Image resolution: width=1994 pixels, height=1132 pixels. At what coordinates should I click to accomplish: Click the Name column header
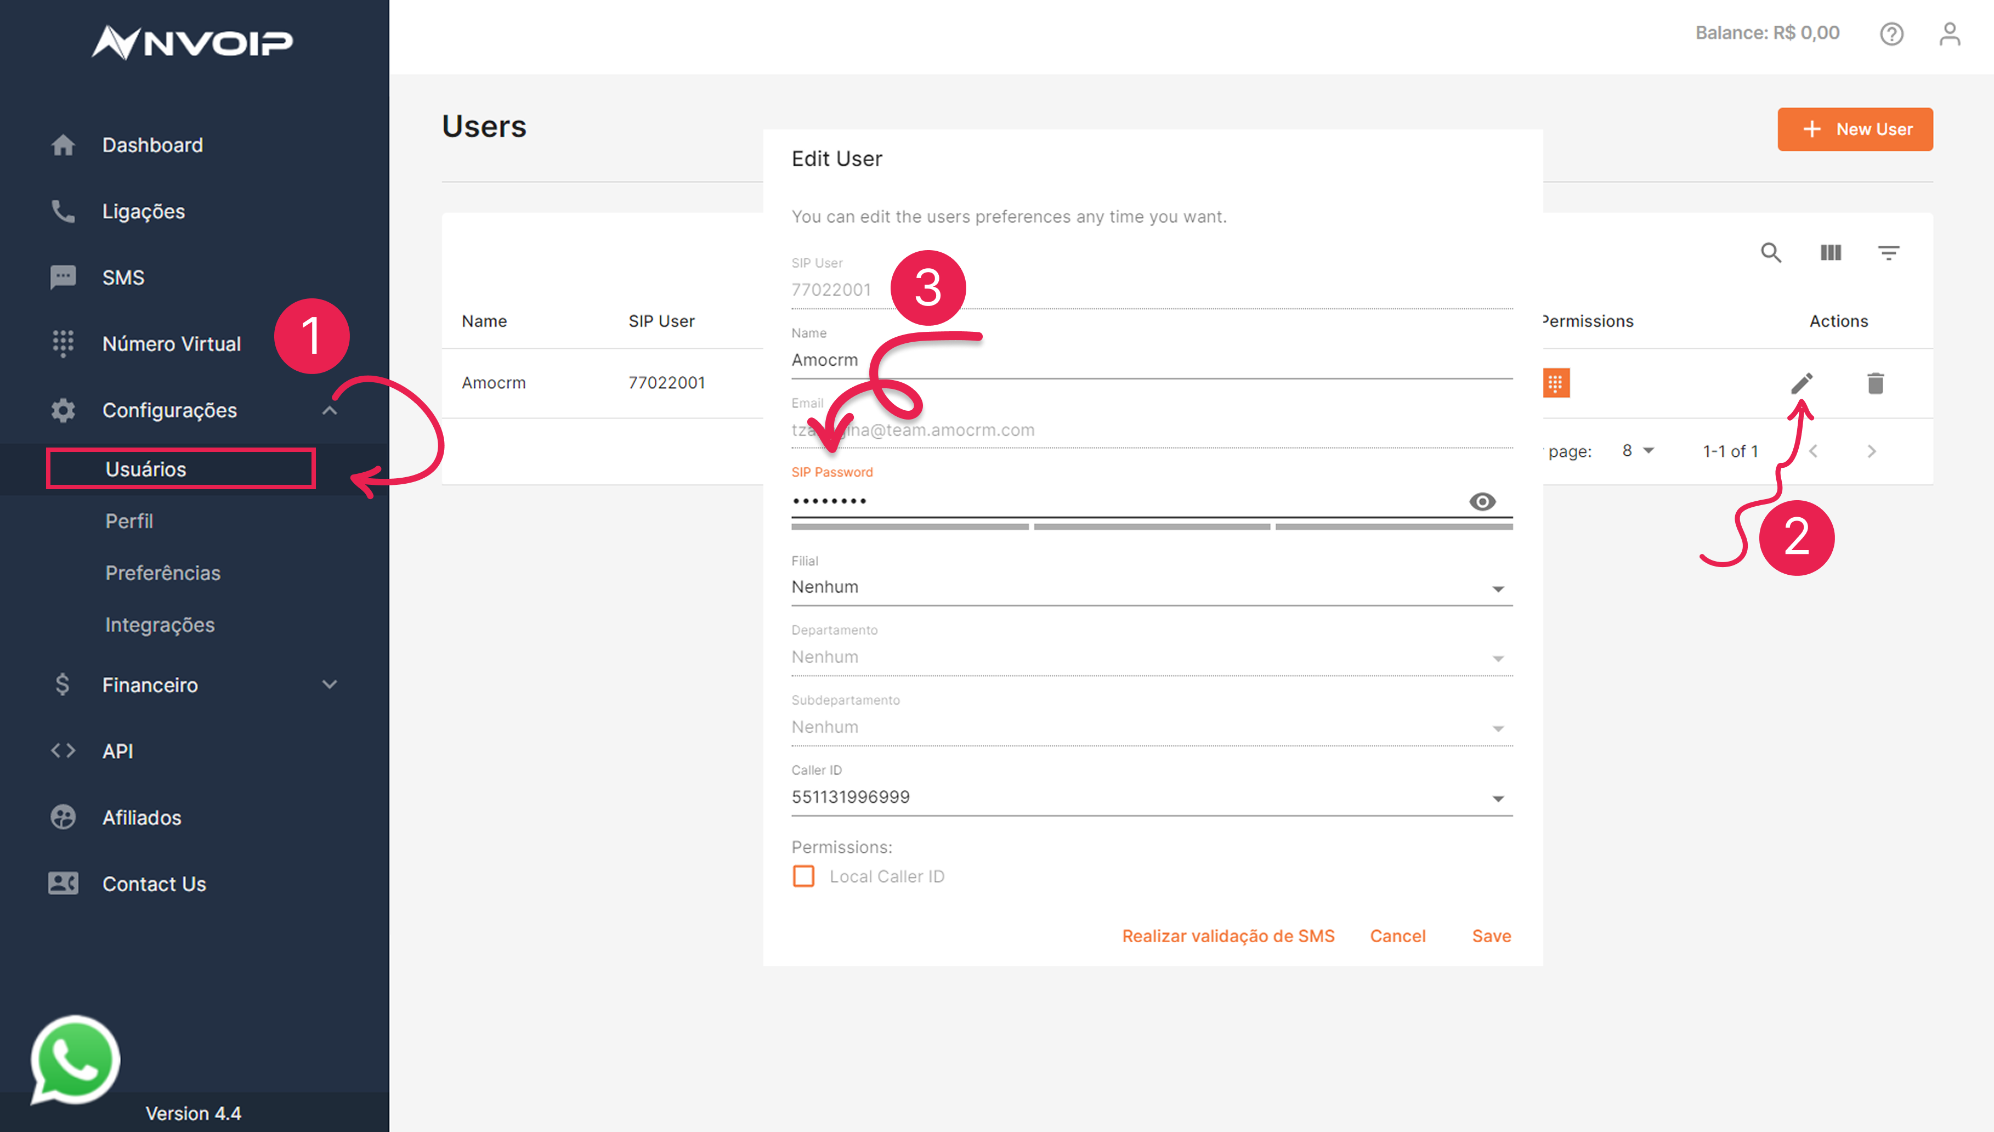tap(484, 321)
